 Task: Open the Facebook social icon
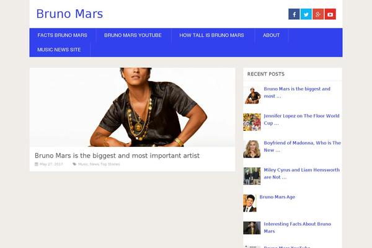pyautogui.click(x=294, y=14)
